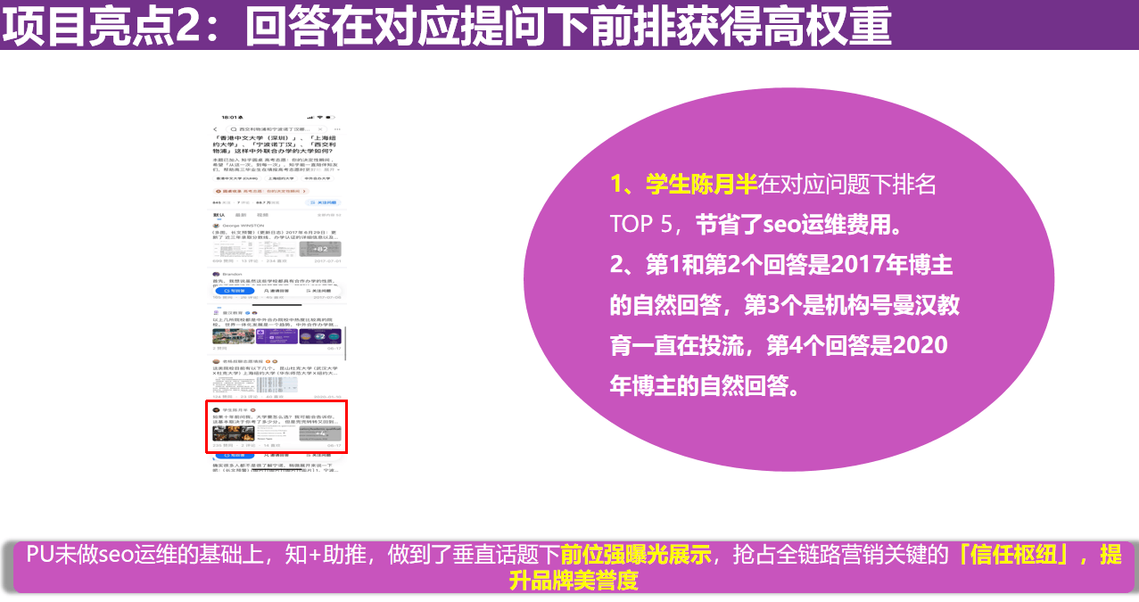Click the 曼汉教育 account avatar
1139x602 pixels.
coord(216,312)
